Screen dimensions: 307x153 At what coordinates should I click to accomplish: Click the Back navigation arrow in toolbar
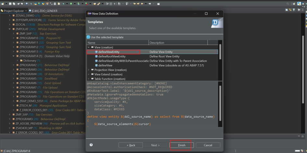[142, 4]
